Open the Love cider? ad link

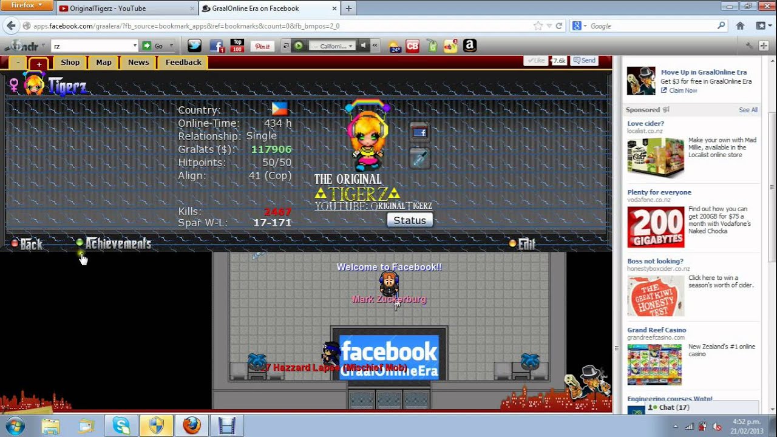[645, 123]
